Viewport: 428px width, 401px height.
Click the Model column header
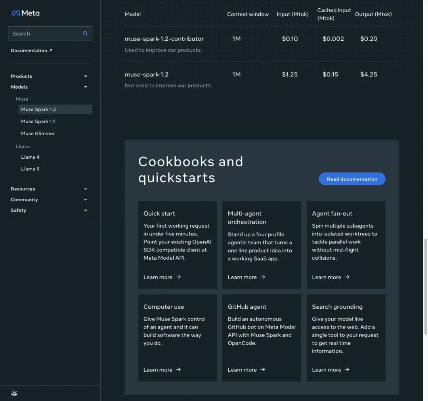[133, 14]
